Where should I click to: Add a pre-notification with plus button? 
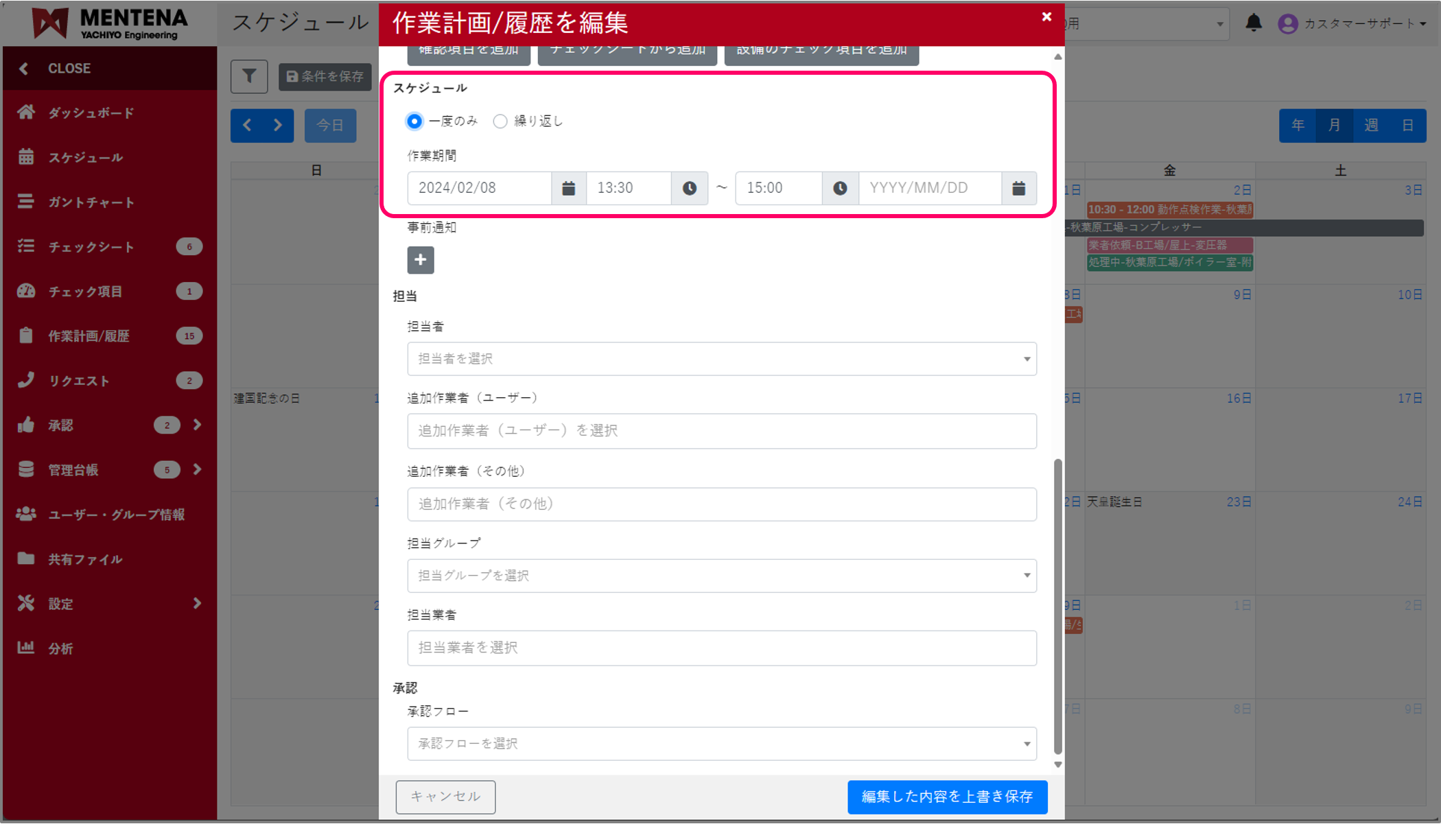click(421, 260)
